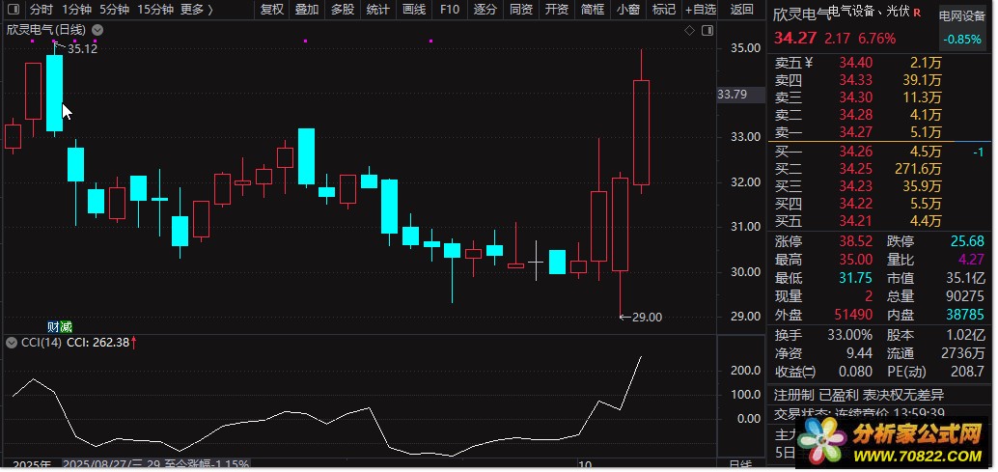Click the main price 34.27
Image resolution: width=998 pixels, height=472 pixels.
[795, 39]
